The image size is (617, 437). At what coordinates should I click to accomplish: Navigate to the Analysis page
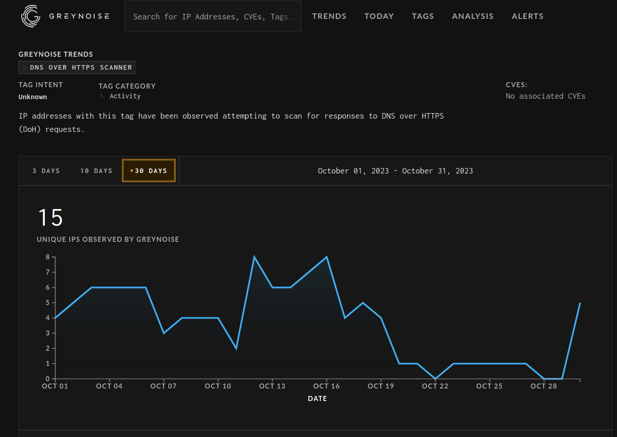tap(473, 16)
